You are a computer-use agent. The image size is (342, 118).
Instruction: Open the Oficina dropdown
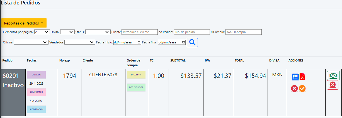point(31,42)
